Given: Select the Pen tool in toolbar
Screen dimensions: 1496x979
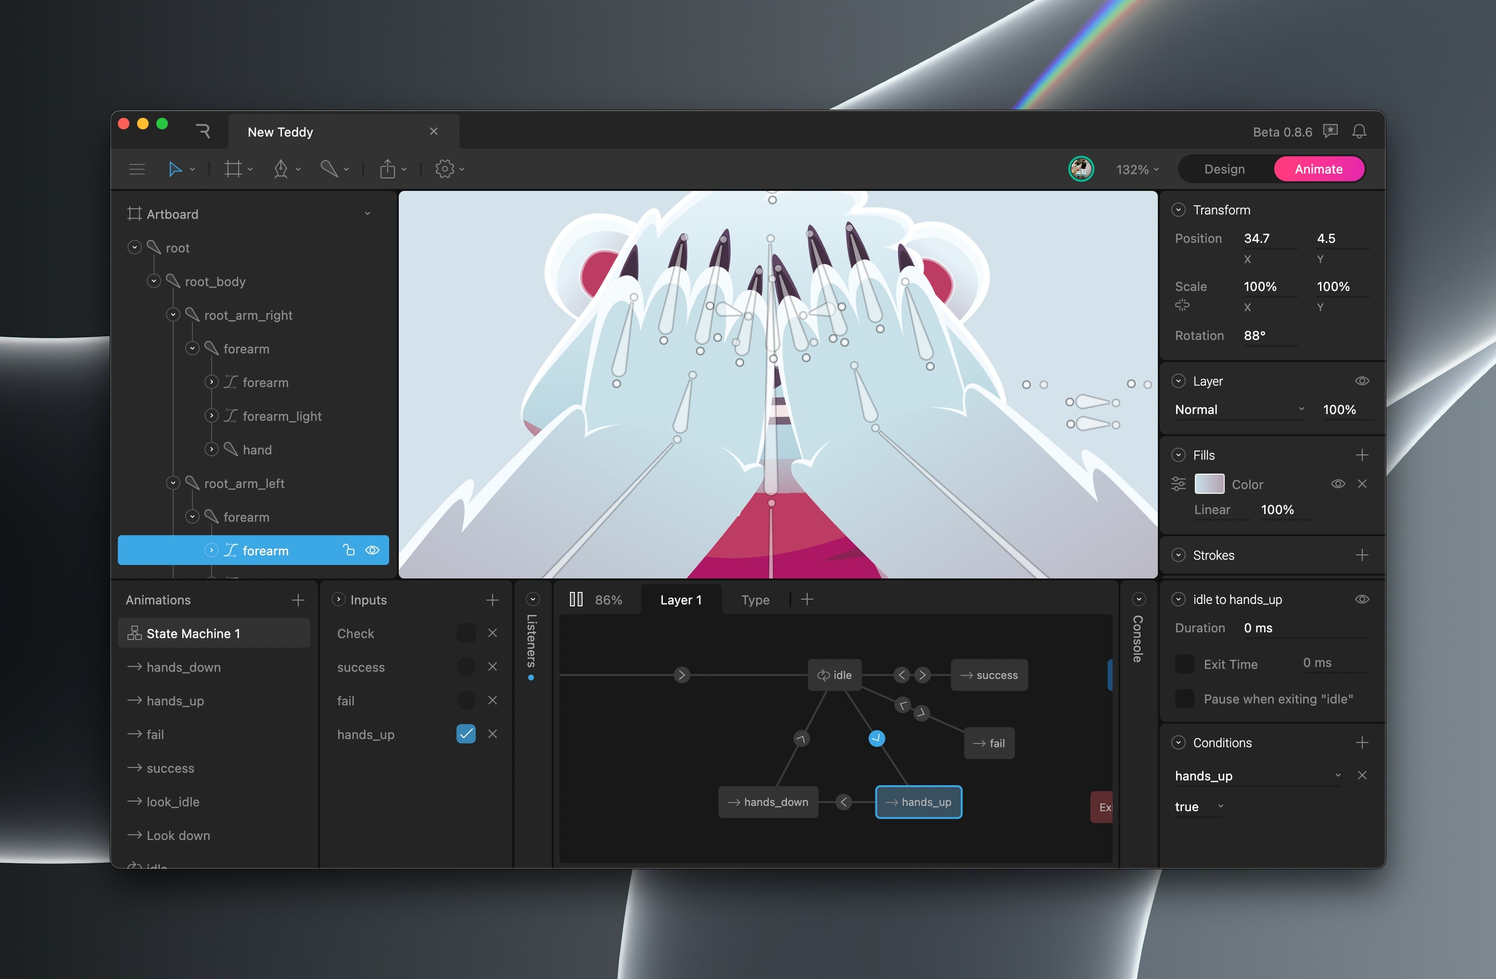Looking at the screenshot, I should point(280,169).
